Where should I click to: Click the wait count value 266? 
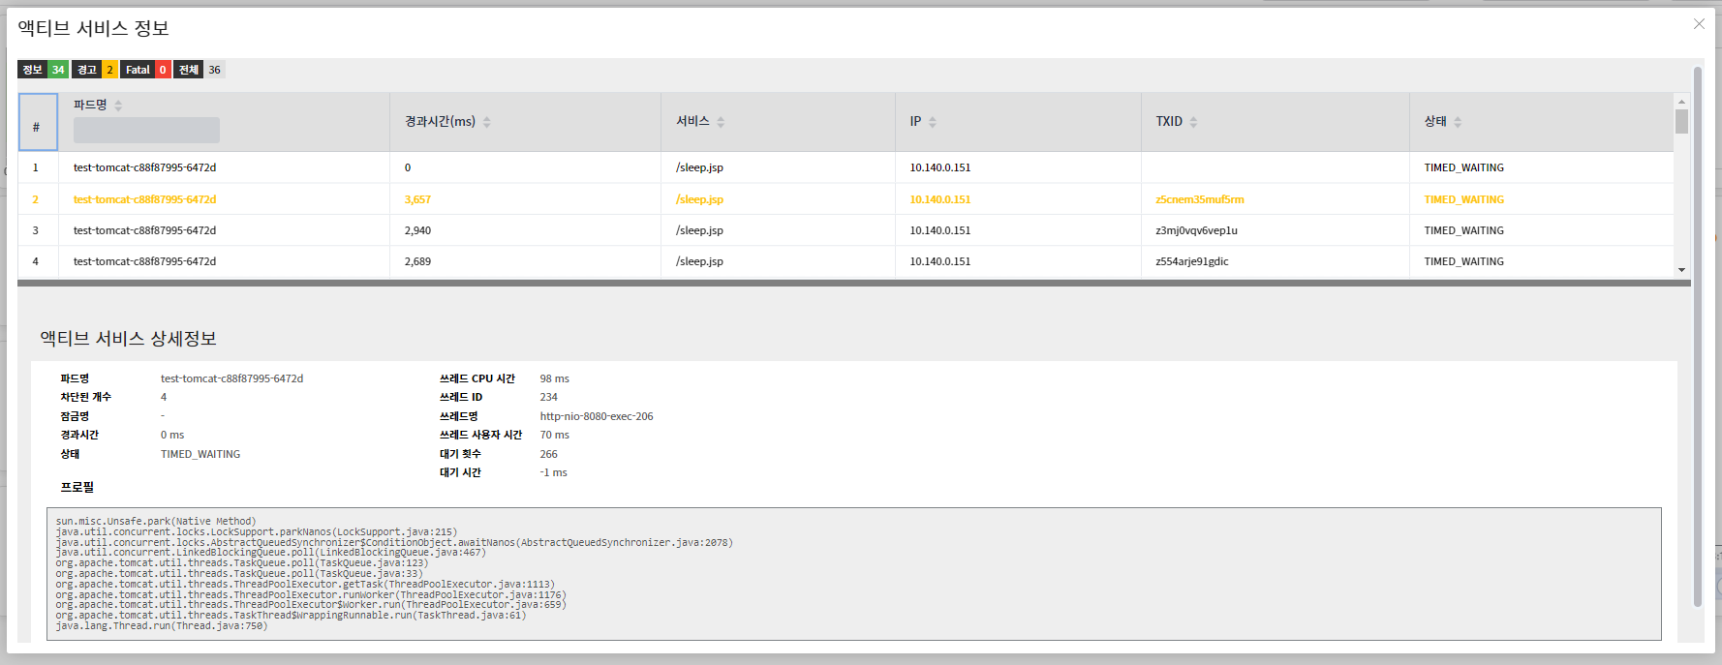pyautogui.click(x=549, y=454)
